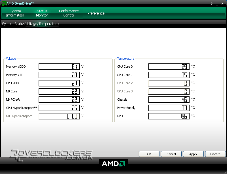
Task: Click the help question mark icon
Action: [x=212, y=4]
